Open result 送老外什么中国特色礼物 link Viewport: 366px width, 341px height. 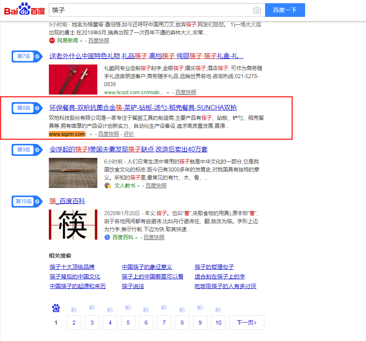146,56
